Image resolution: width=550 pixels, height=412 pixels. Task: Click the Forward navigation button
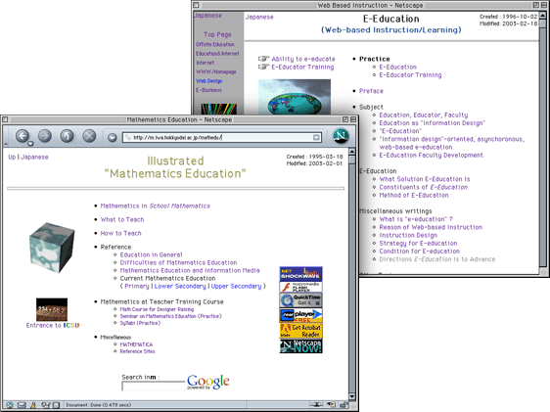45,136
